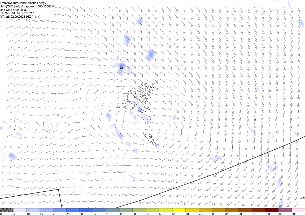Click the legend tick label '25'
Image resolution: width=305 pixels, height=216 pixels.
pos(68,214)
